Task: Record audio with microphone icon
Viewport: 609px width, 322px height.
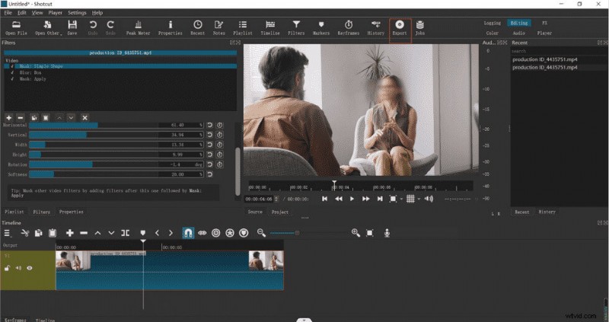Action: click(387, 233)
